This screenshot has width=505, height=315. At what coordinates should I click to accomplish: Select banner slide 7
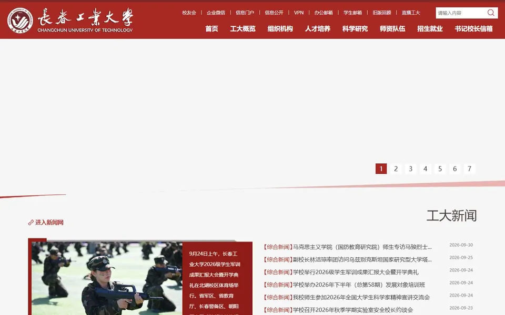[x=470, y=169]
